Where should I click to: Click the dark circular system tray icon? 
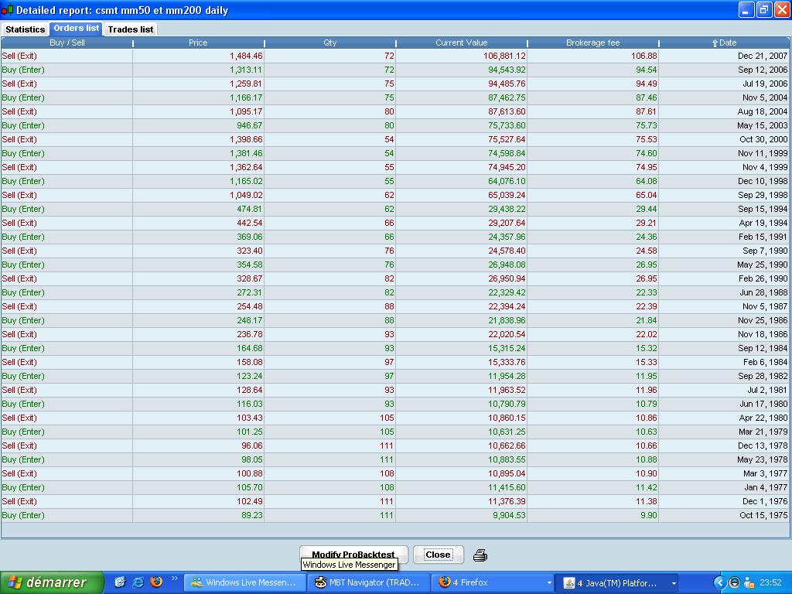(x=734, y=582)
